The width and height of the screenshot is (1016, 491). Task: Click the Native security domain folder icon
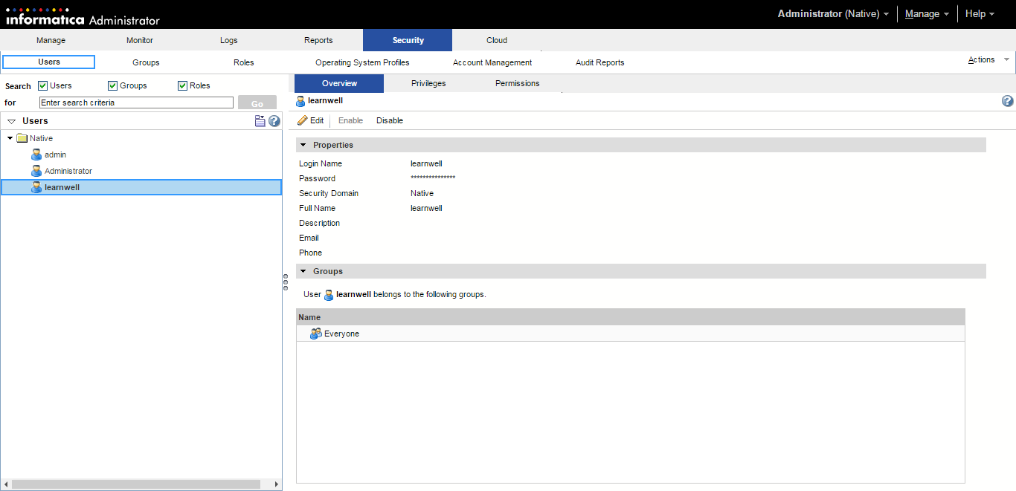(22, 137)
